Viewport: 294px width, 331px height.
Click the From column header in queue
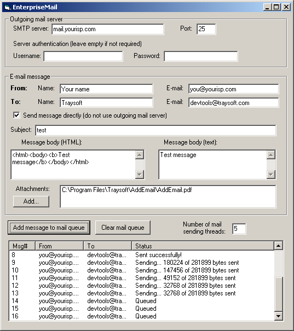point(59,246)
